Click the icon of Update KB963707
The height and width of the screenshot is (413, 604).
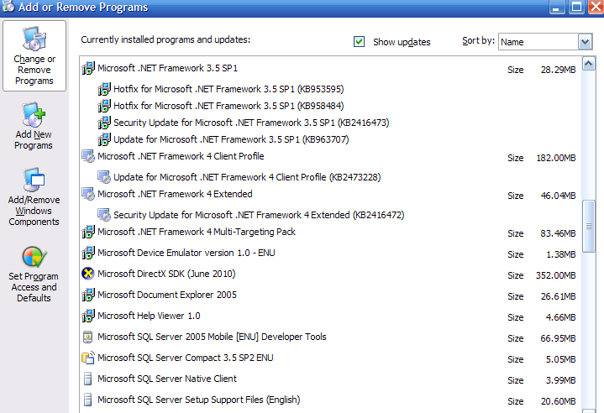104,139
